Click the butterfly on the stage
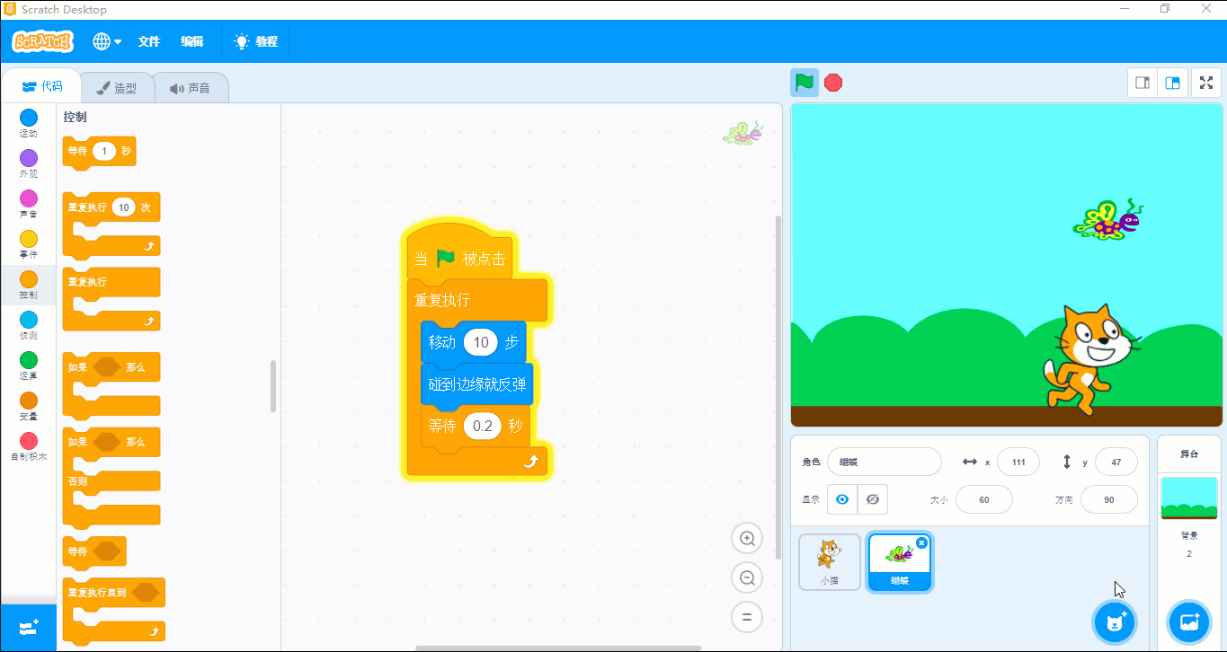This screenshot has width=1227, height=652. 1108,219
